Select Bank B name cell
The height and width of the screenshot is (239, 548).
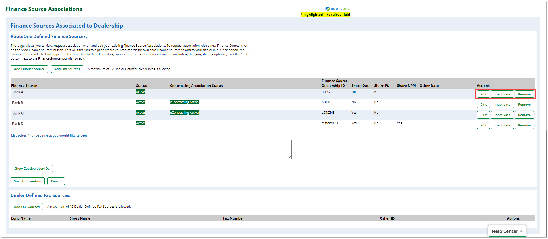coord(18,103)
